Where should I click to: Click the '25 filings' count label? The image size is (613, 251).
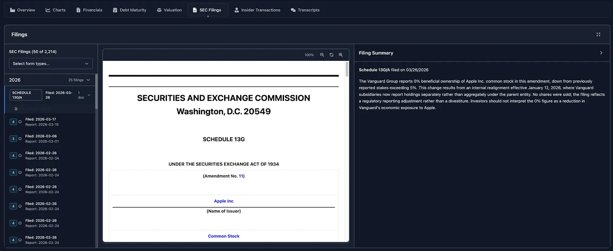click(76, 80)
